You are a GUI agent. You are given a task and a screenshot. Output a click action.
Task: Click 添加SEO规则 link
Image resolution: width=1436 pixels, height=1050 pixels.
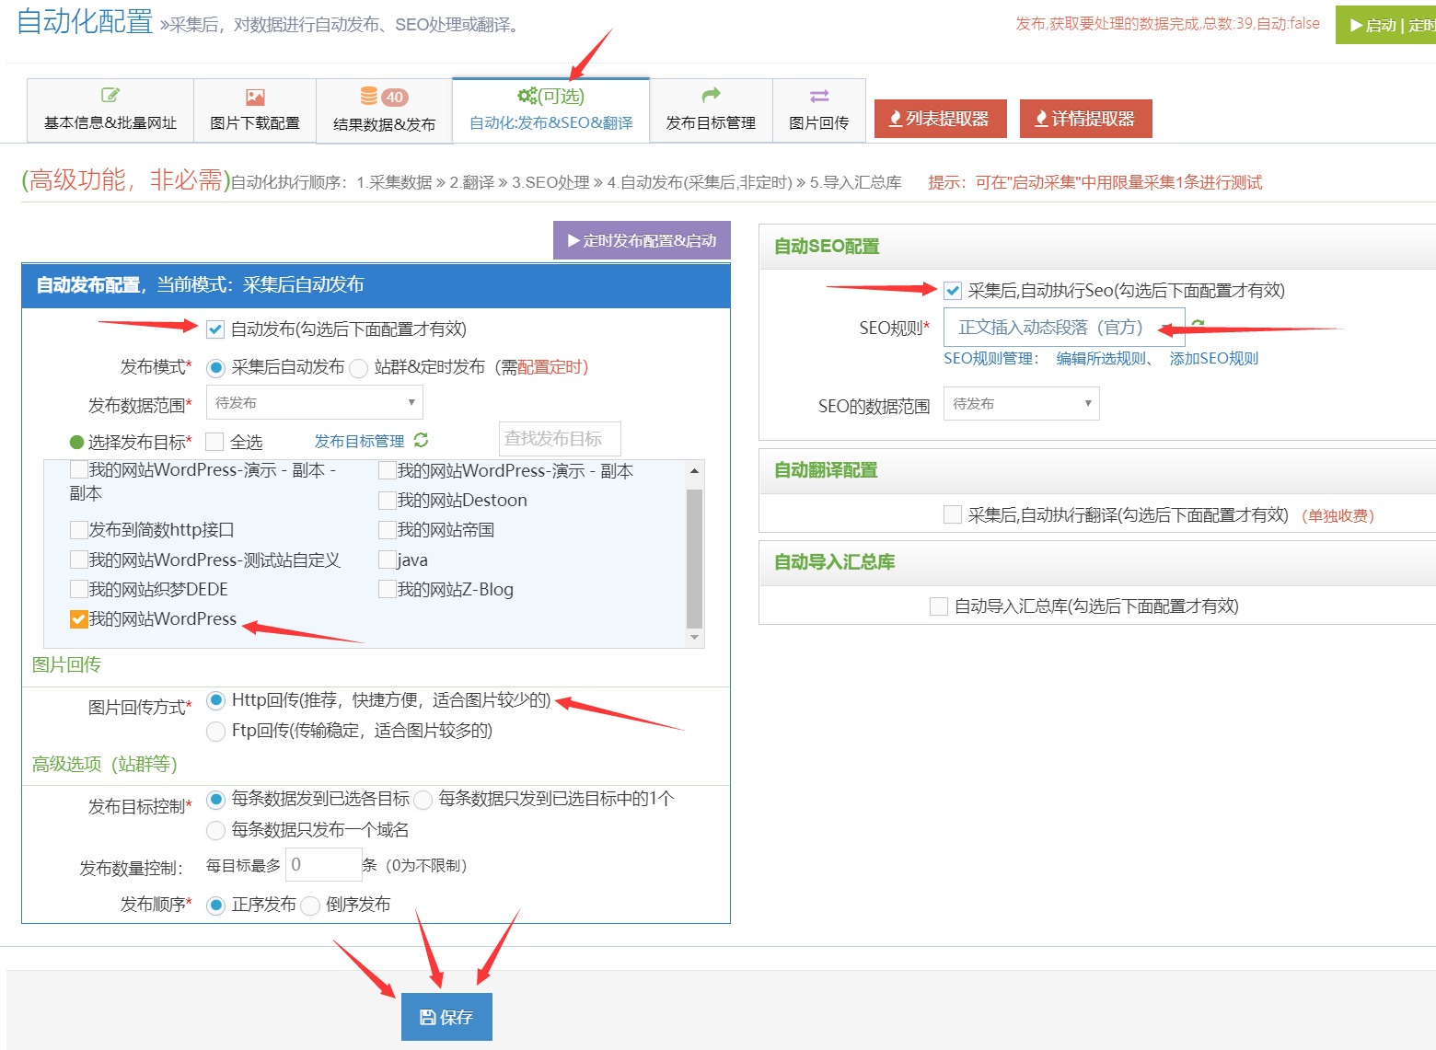click(1213, 358)
